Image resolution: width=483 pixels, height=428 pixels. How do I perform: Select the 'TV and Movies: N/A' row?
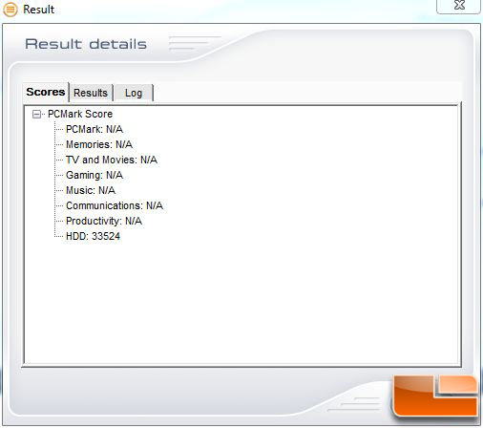click(112, 160)
